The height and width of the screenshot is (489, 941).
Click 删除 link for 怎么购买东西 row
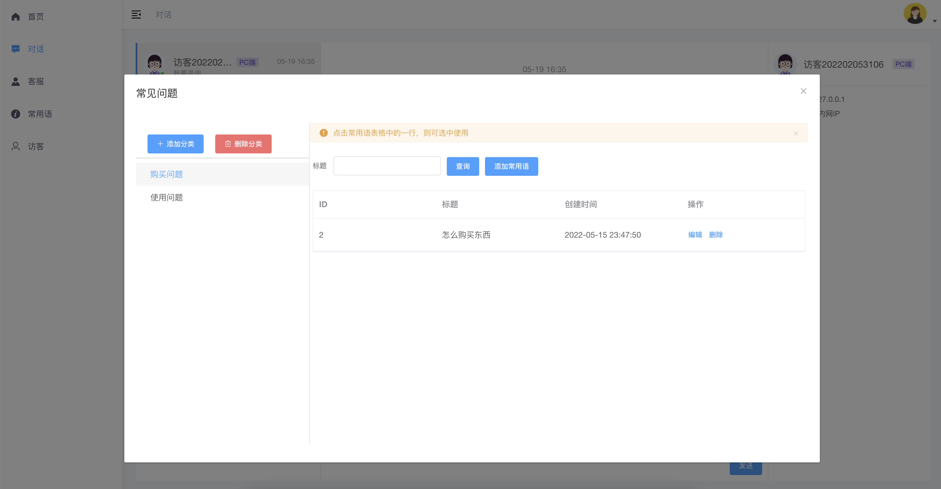click(715, 235)
